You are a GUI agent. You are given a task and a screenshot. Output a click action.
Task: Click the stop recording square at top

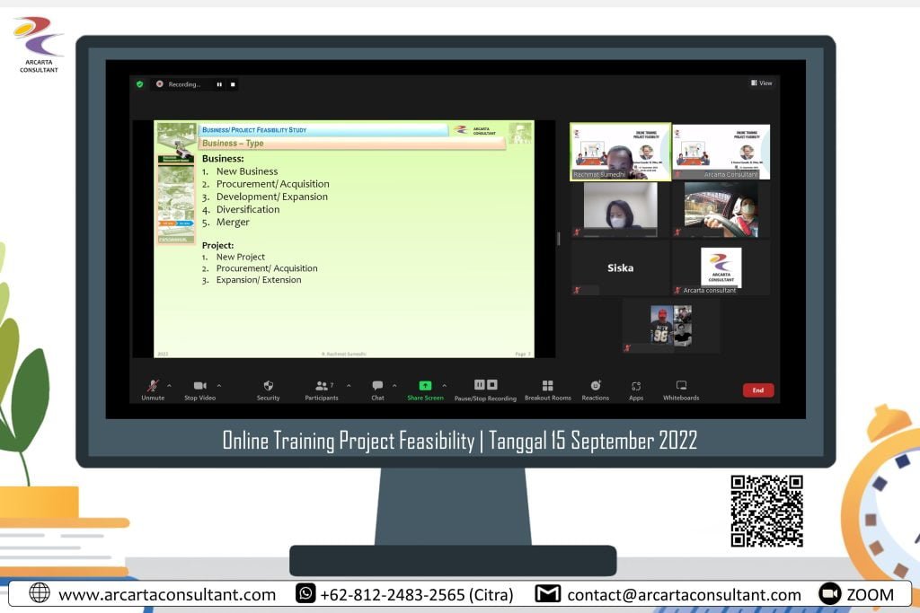pyautogui.click(x=233, y=84)
